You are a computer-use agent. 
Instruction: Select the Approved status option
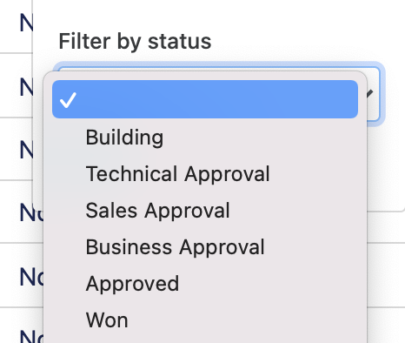pyautogui.click(x=132, y=284)
